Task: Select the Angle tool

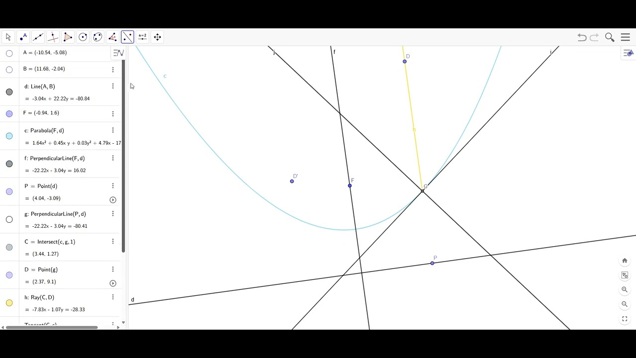Action: (x=112, y=37)
